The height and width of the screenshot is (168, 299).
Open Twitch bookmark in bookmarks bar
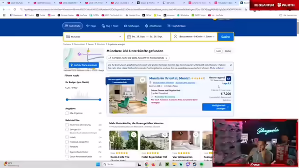29,15
